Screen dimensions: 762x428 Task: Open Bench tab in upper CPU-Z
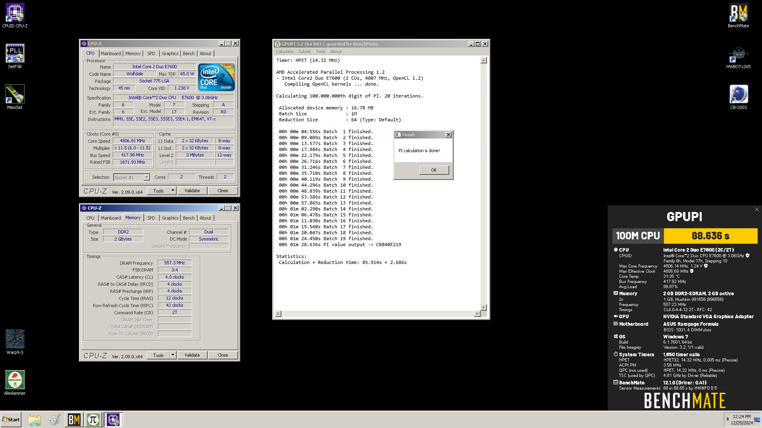coord(189,53)
